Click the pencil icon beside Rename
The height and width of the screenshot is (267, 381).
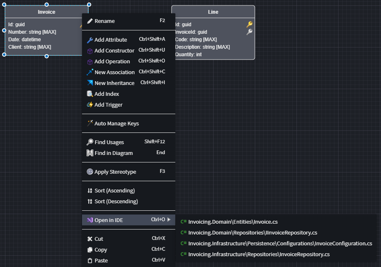click(90, 21)
